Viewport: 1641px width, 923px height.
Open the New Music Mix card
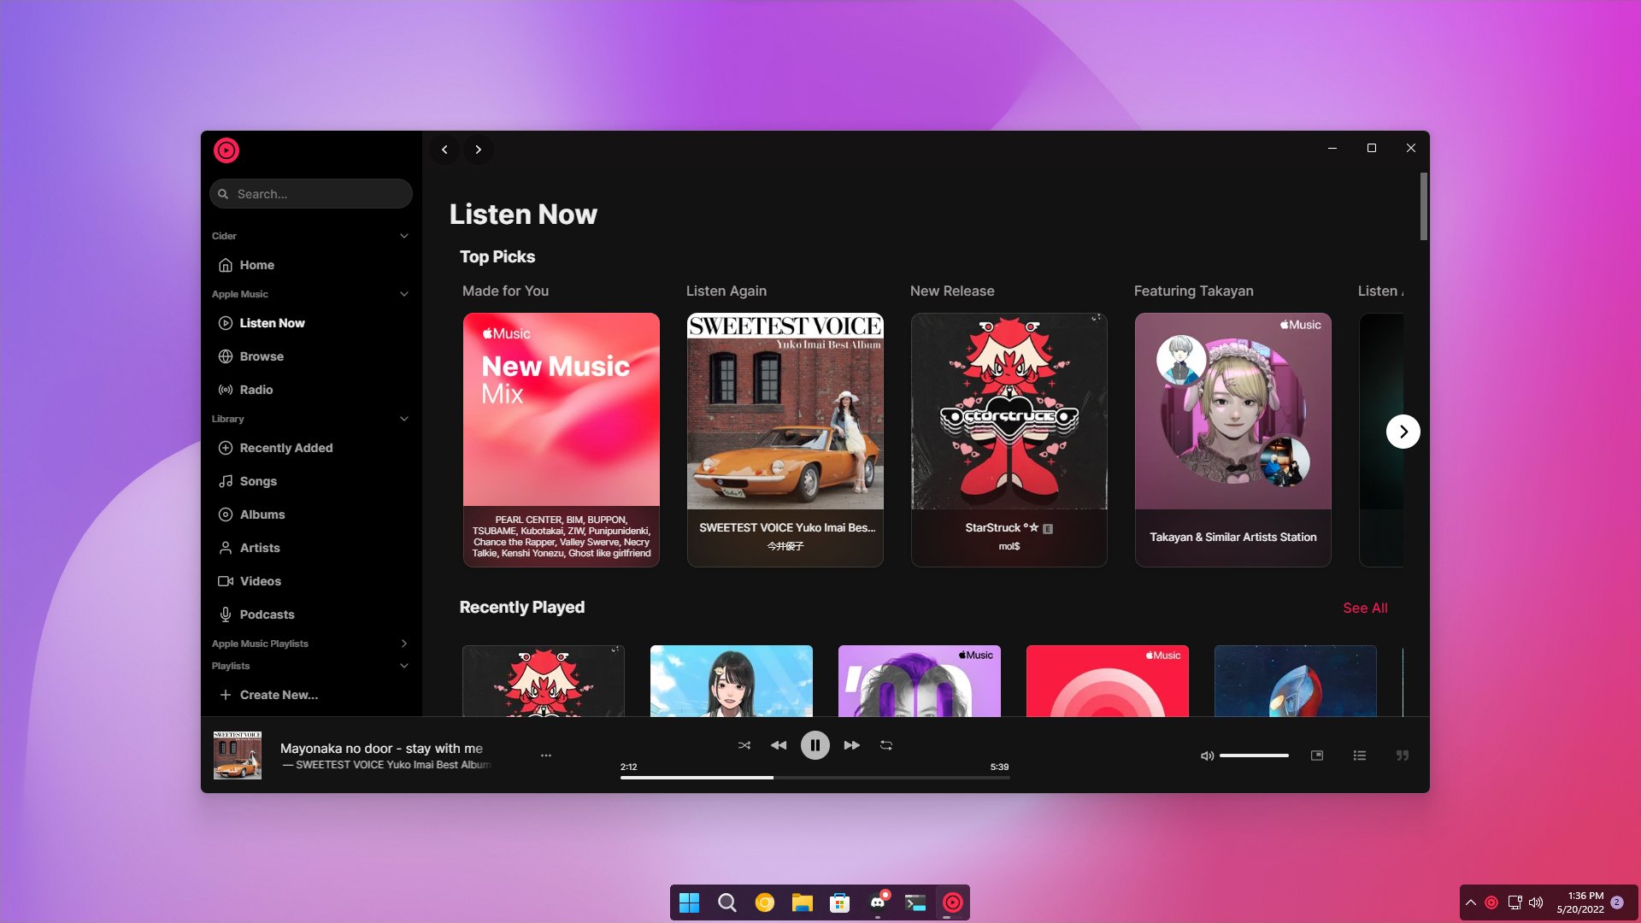[562, 439]
